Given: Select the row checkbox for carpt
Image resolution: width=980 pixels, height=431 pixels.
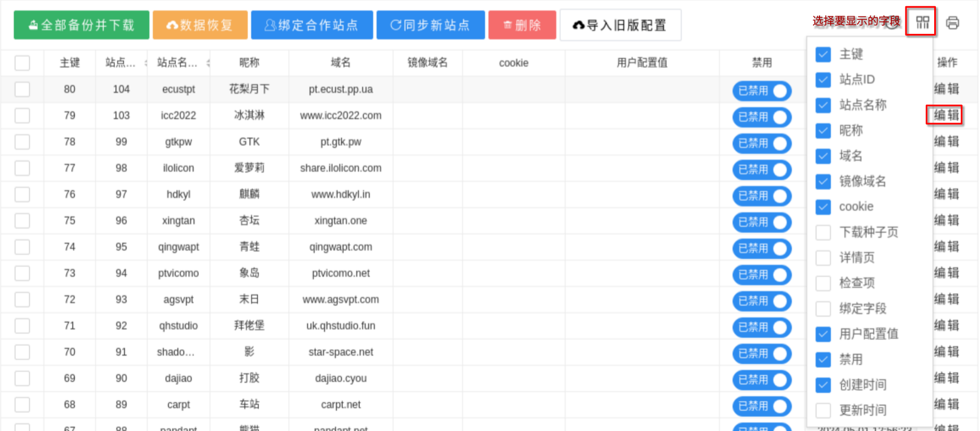Looking at the screenshot, I should 22,404.
